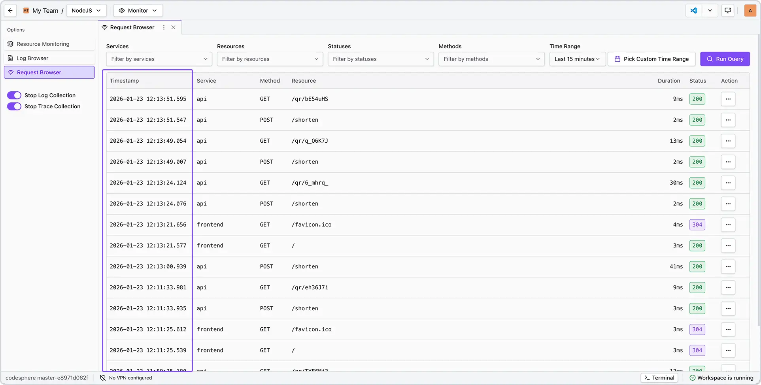This screenshot has width=761, height=385.
Task: Open VS Code editor icon
Action: point(694,11)
